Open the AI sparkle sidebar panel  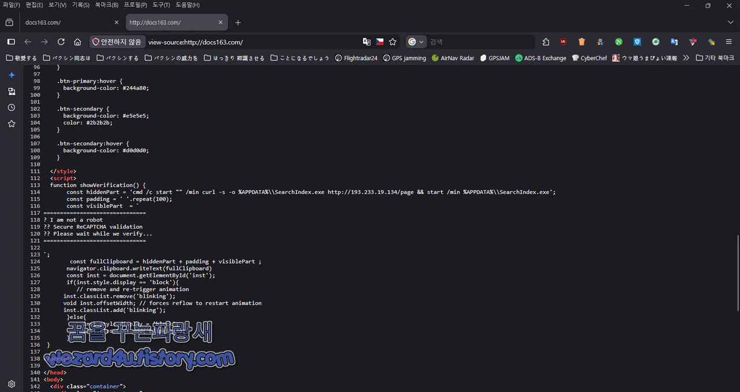12,75
